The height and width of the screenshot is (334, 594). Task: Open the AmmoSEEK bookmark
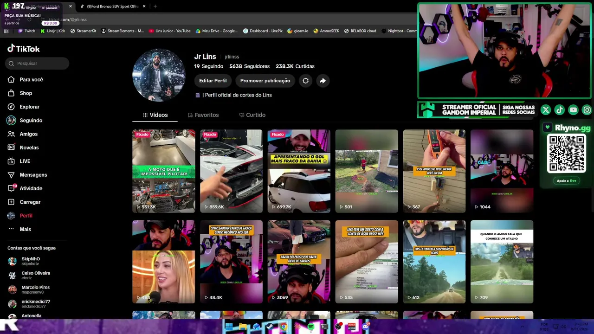(x=326, y=31)
